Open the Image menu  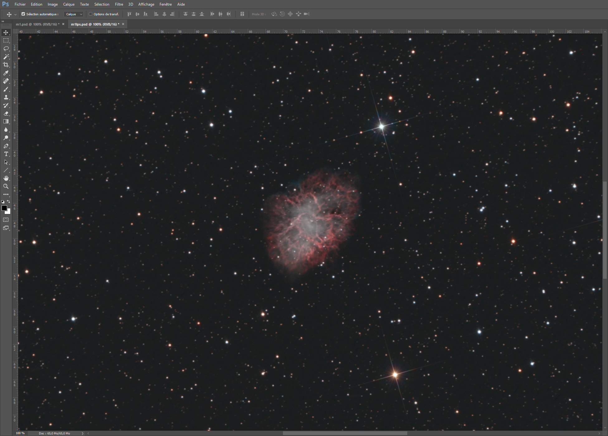pos(53,4)
